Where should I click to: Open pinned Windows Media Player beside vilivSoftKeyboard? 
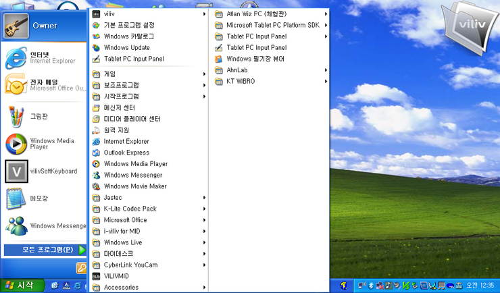pos(16,144)
